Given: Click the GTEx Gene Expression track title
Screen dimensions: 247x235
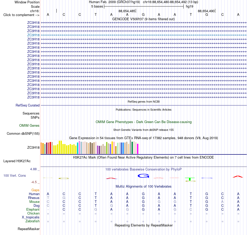Looking at the screenshot, I should point(144,138).
